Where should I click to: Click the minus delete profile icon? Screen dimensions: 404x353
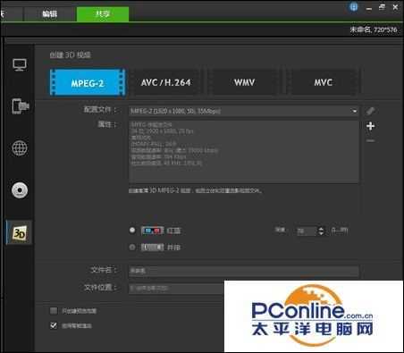pyautogui.click(x=370, y=140)
